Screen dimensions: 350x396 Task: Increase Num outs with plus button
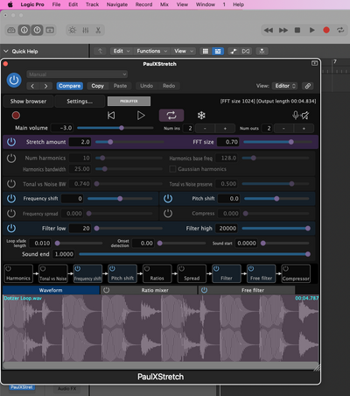(304, 128)
